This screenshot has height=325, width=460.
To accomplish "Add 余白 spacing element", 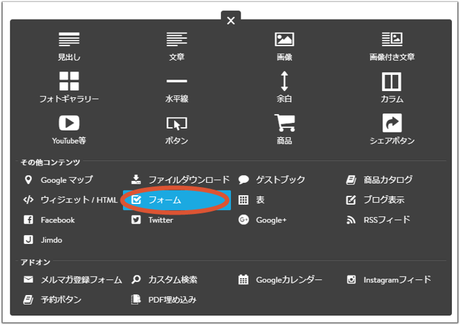I will click(x=284, y=87).
